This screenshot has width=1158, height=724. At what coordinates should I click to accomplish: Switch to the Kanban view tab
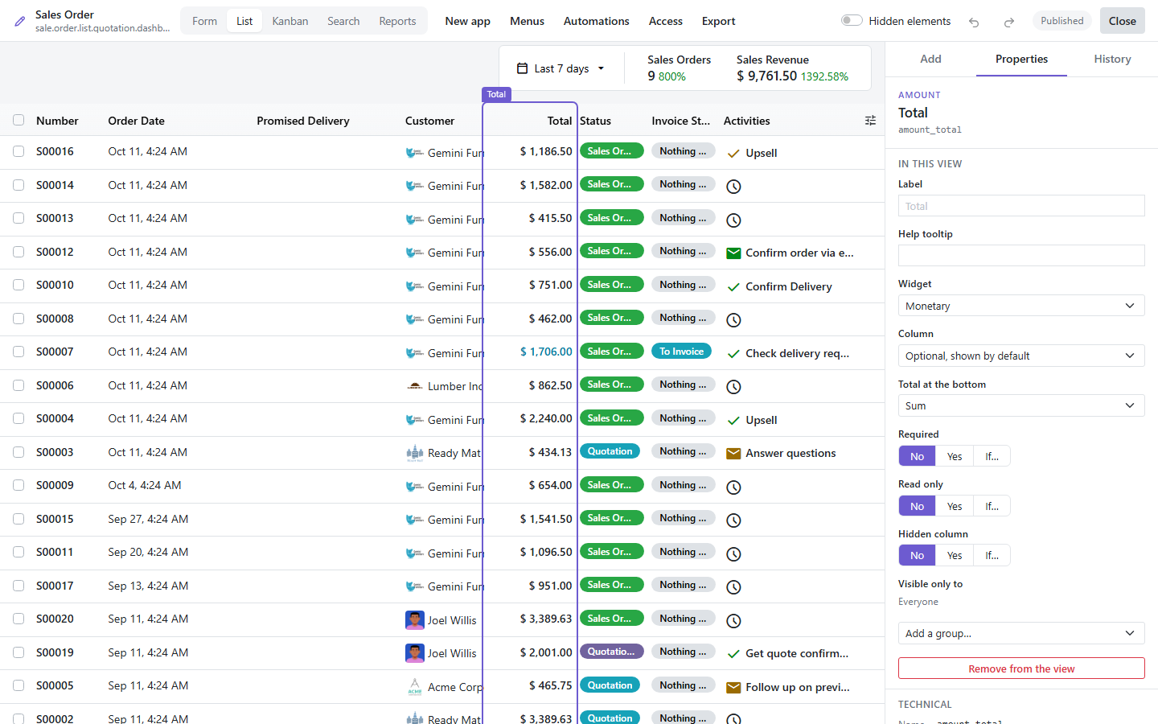290,21
